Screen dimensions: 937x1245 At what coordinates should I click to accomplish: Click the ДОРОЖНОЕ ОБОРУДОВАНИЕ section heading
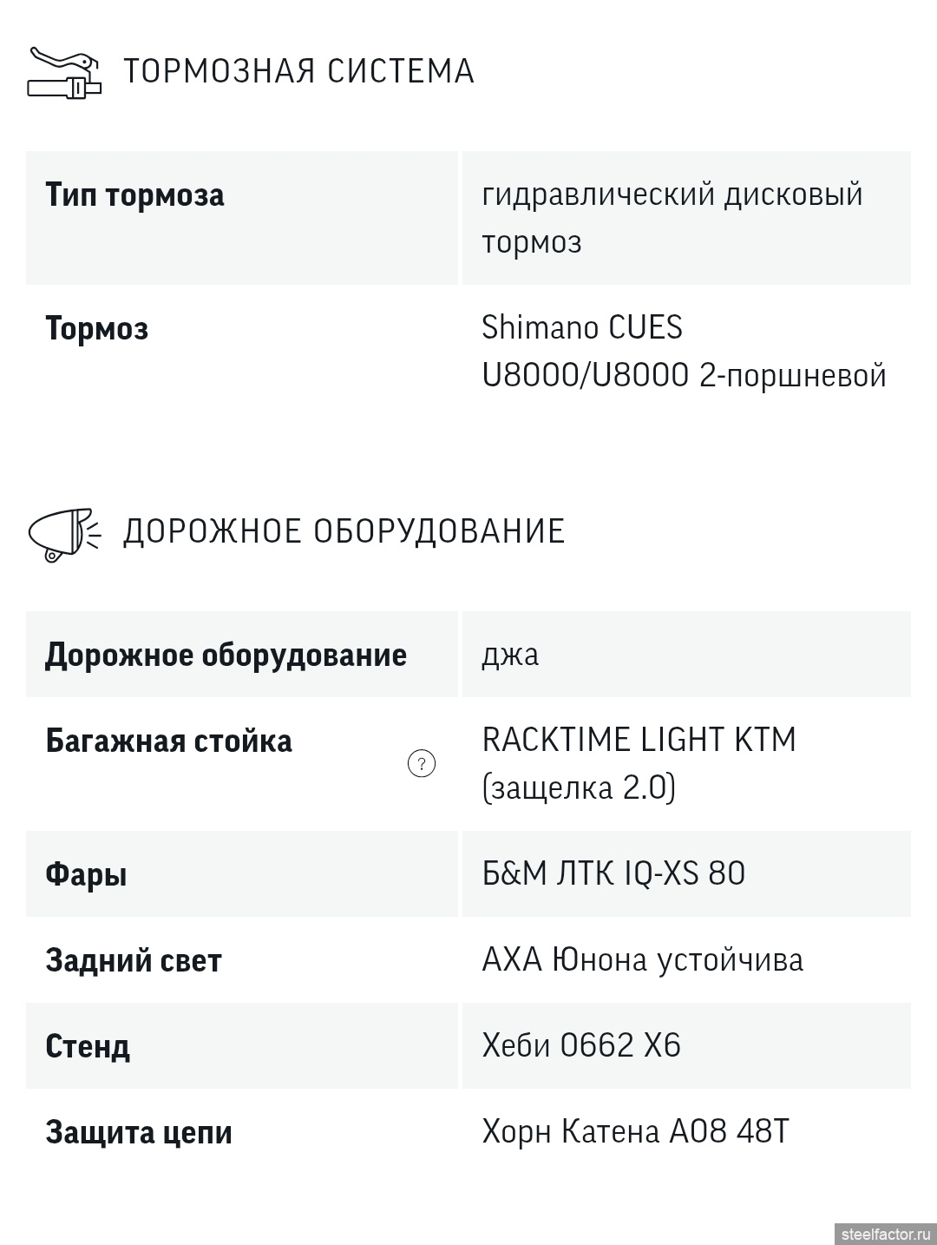[344, 531]
